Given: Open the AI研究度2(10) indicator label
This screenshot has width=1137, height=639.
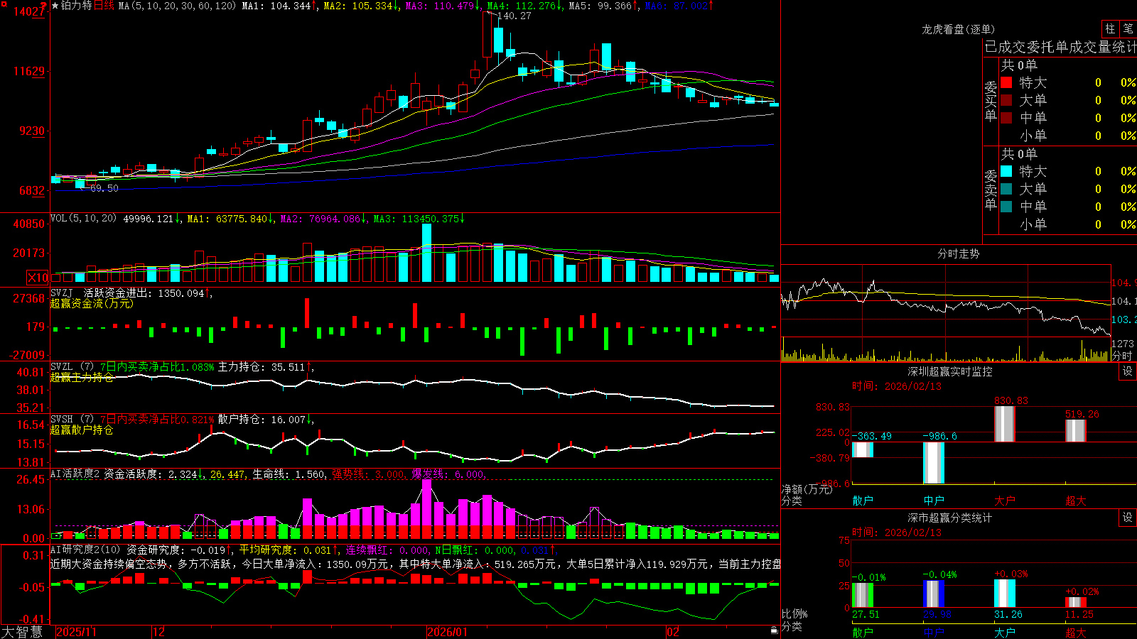Looking at the screenshot, I should [x=85, y=550].
